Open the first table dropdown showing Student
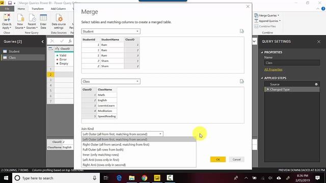The image size is (326, 183). click(111, 32)
